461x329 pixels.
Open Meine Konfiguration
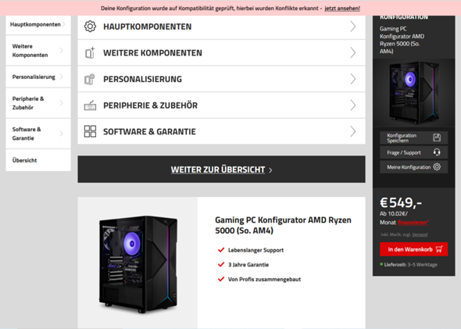coord(413,166)
